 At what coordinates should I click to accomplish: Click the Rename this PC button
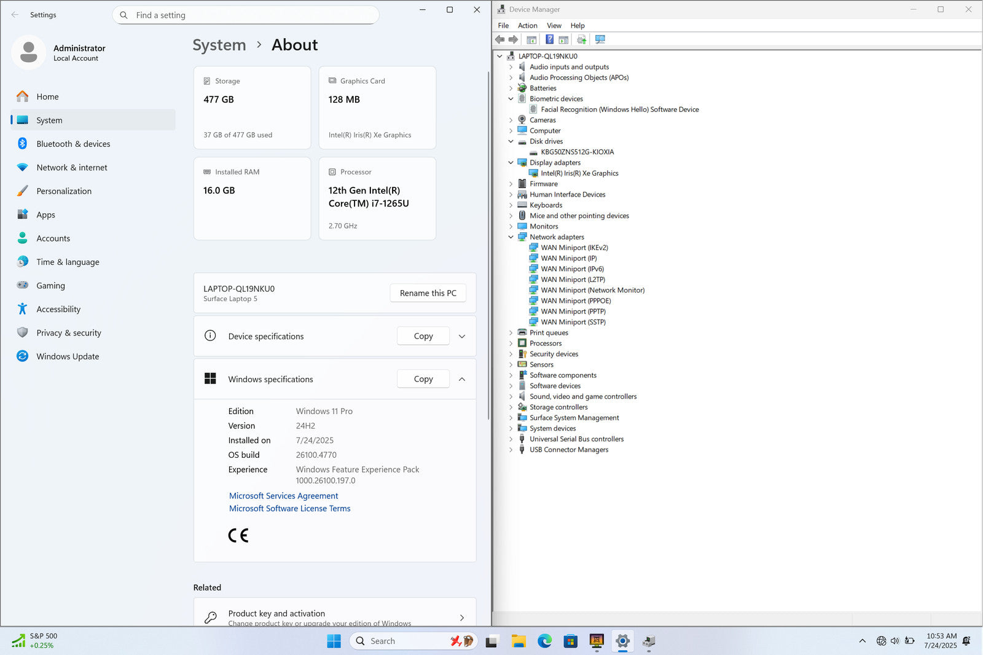428,293
